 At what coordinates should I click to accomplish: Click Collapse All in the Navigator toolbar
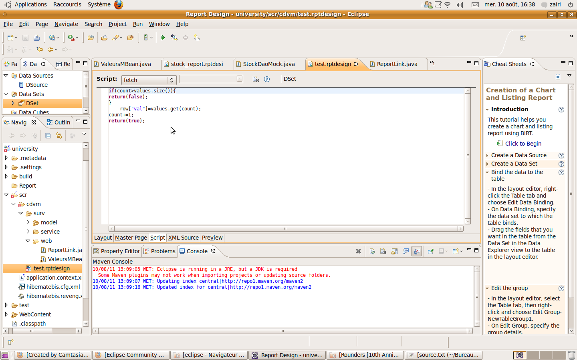click(48, 136)
